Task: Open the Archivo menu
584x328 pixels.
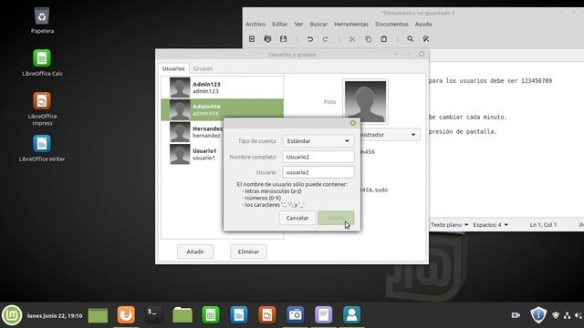Action: [x=255, y=25]
